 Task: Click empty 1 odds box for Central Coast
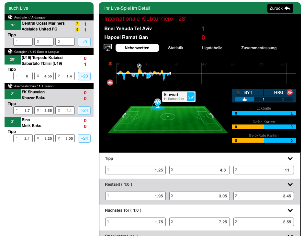point(23,41)
